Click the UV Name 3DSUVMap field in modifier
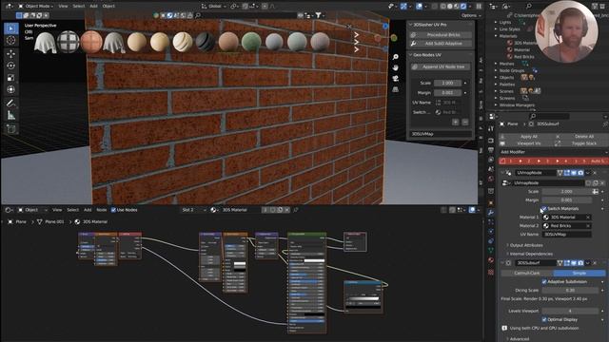This screenshot has width=609, height=342. (567, 235)
